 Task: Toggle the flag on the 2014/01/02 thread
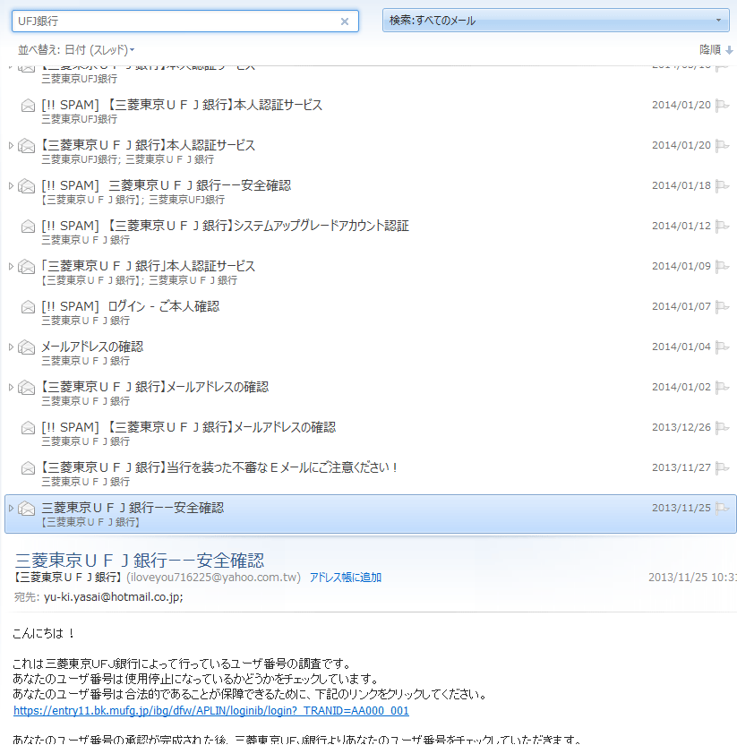[x=722, y=387]
